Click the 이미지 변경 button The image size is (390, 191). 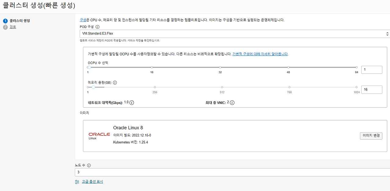coord(371,136)
